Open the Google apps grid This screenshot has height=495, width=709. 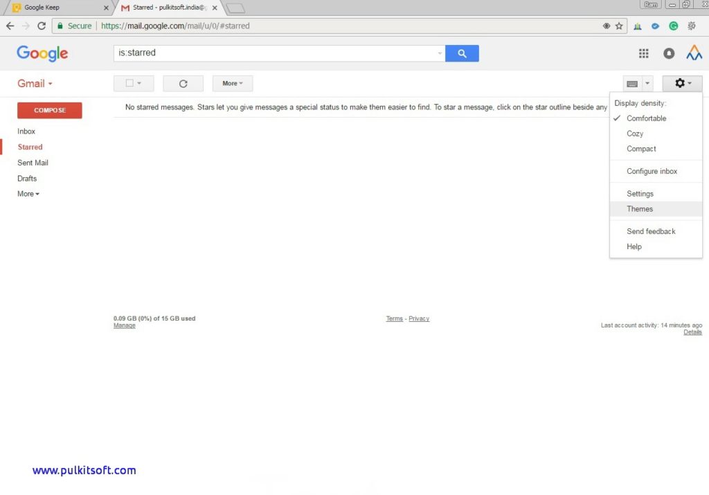pos(643,53)
